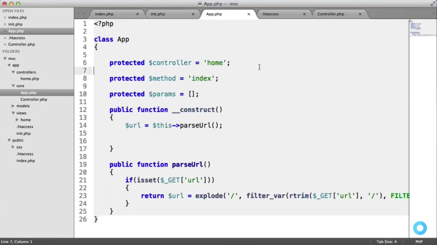Image resolution: width=437 pixels, height=245 pixels.
Task: Close index.php in Open Files list
Action: [x=5, y=18]
